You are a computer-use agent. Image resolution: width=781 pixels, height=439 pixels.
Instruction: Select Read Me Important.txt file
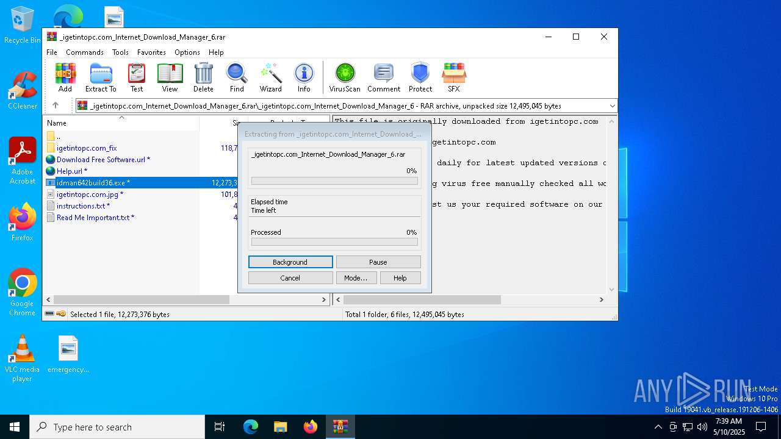click(95, 218)
